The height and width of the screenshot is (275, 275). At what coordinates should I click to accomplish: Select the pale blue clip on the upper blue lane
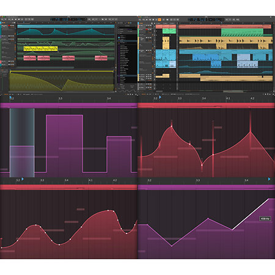pos(243,57)
